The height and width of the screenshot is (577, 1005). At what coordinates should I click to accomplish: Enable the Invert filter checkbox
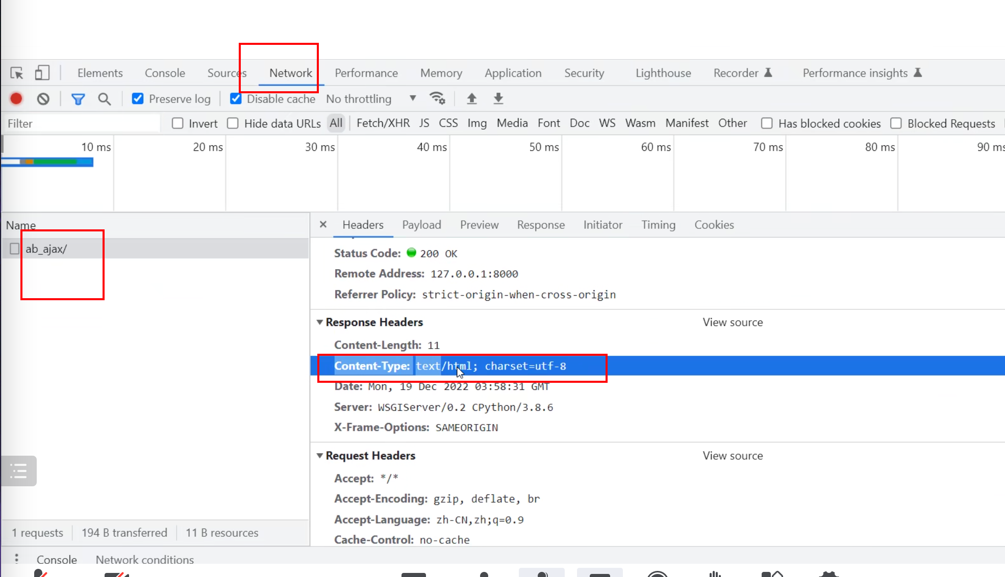pos(178,123)
